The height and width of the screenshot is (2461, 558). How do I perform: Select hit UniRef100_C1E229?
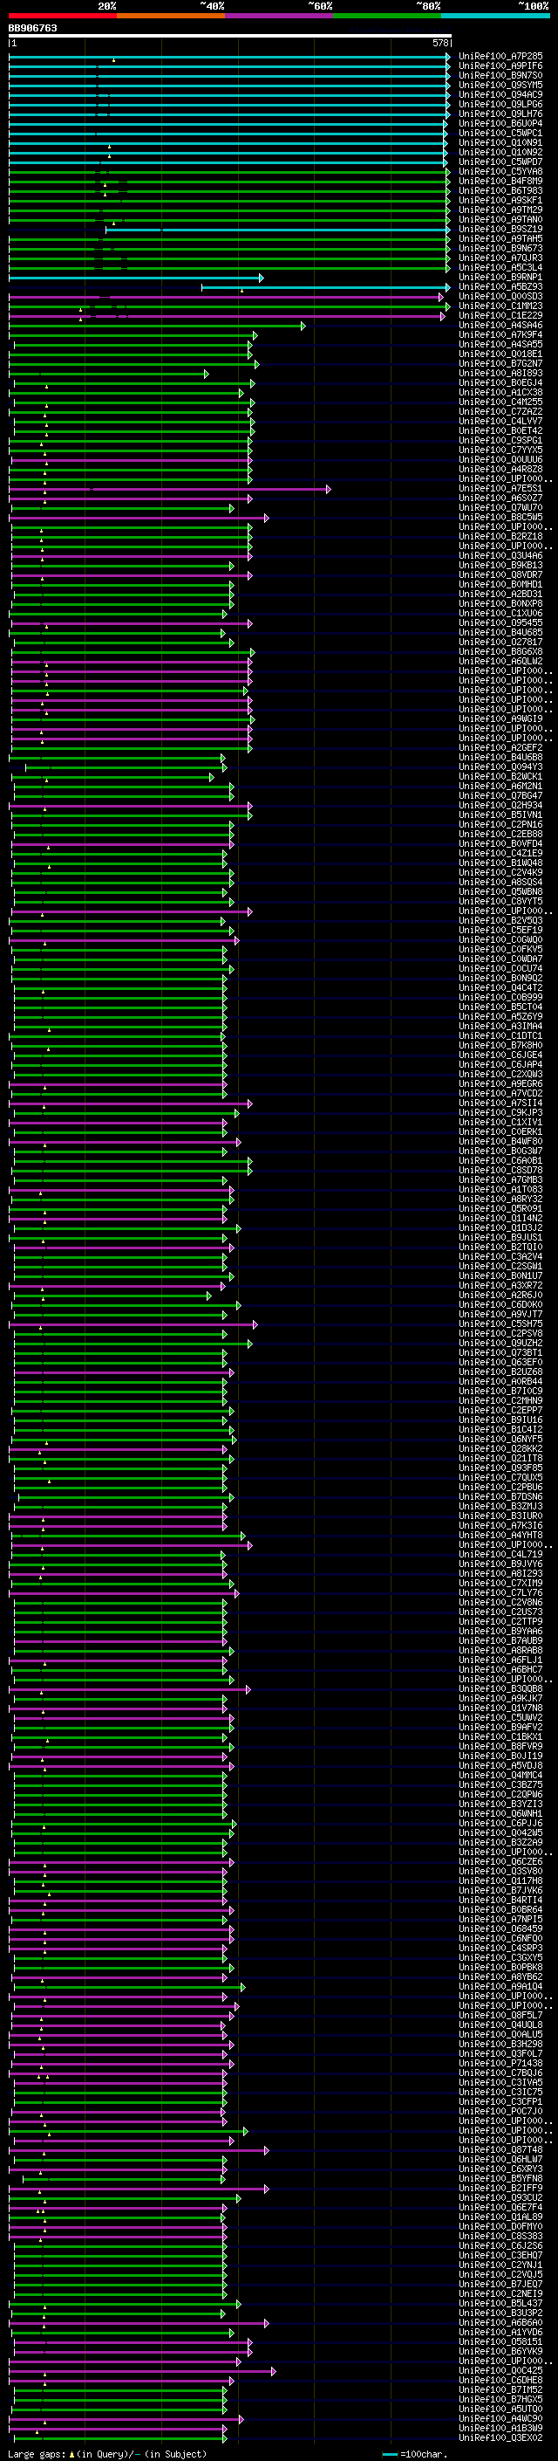tap(500, 315)
